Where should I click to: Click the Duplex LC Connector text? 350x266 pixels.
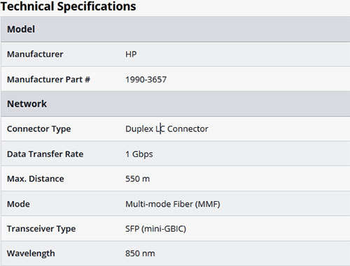pos(167,129)
